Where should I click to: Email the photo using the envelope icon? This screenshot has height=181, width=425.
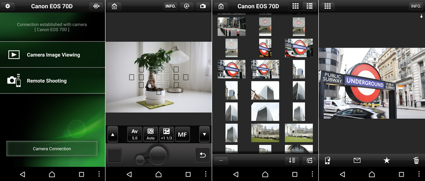(357, 160)
